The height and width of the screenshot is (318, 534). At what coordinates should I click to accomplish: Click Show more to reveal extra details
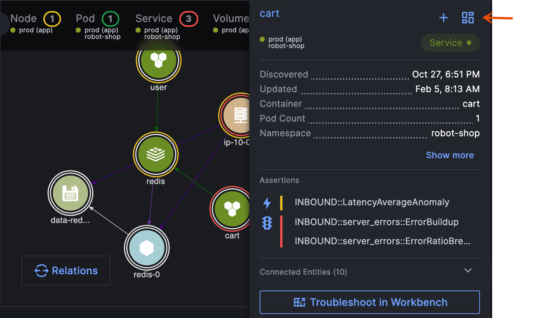(450, 155)
